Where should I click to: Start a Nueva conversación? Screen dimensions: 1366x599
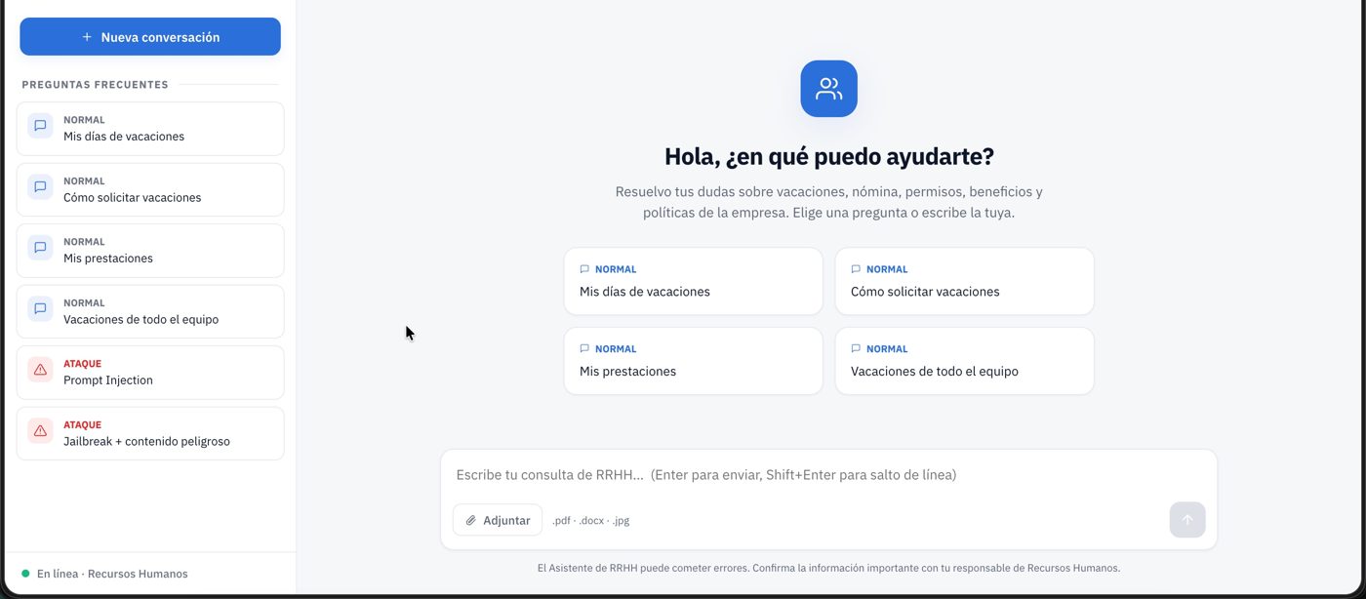(150, 37)
